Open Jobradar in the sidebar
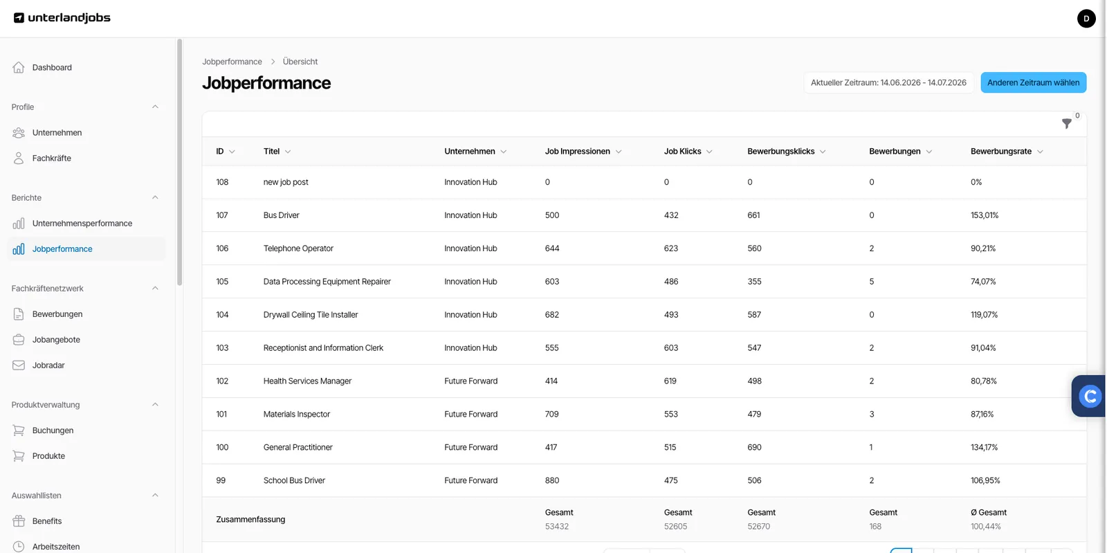The height and width of the screenshot is (553, 1107). tap(48, 365)
